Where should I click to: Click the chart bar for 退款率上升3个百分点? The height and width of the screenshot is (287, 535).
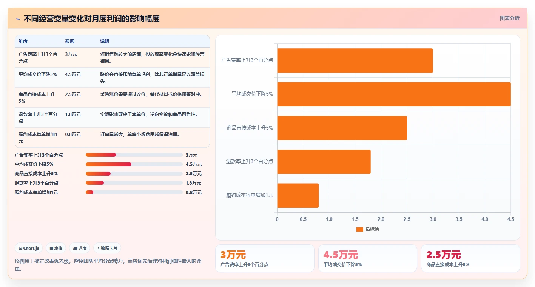pos(324,162)
